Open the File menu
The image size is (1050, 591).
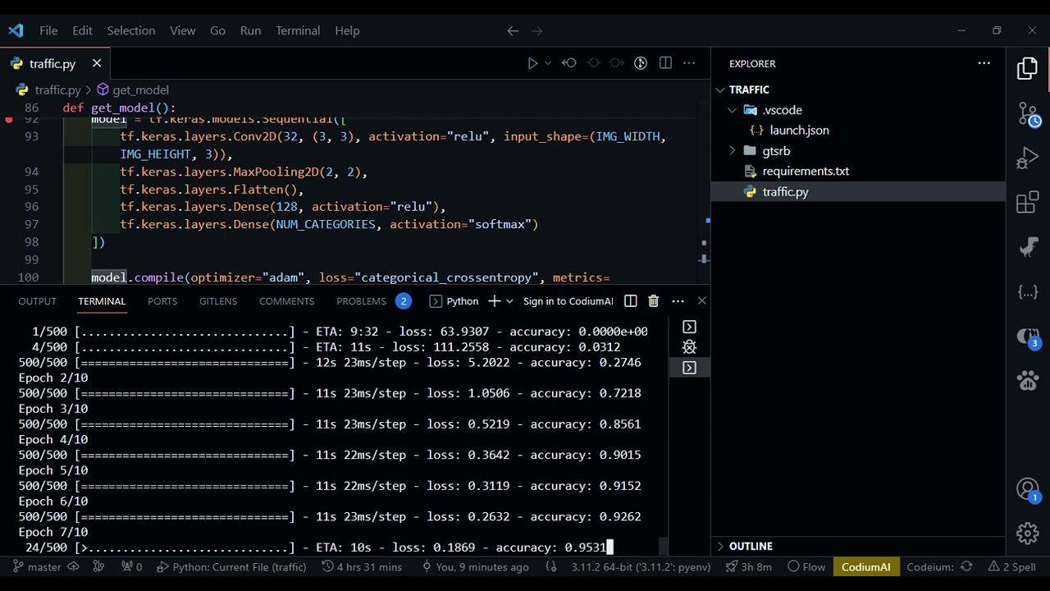click(48, 30)
